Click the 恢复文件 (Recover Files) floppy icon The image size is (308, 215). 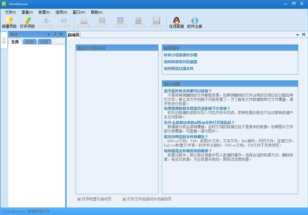point(157,23)
